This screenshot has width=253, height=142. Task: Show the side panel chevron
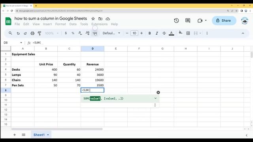click(247, 135)
